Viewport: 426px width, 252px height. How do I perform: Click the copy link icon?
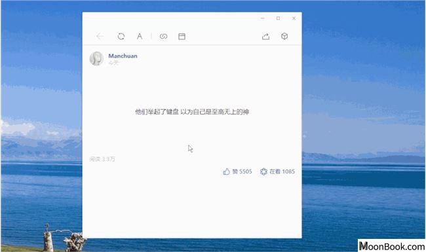[x=163, y=37]
